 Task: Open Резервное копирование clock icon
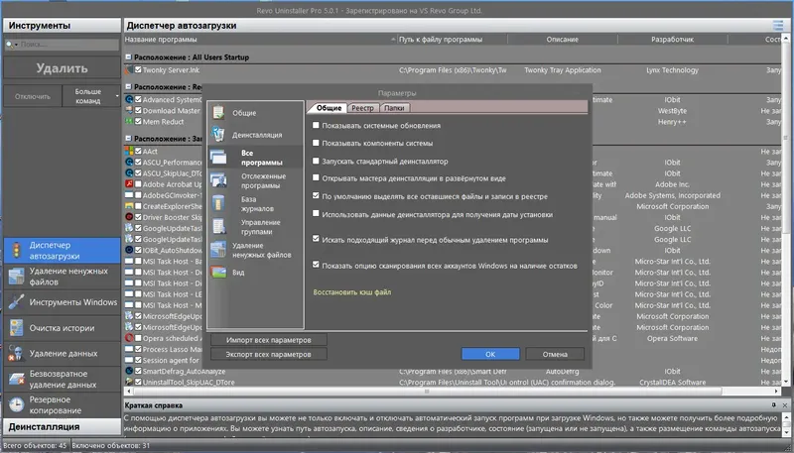[16, 404]
